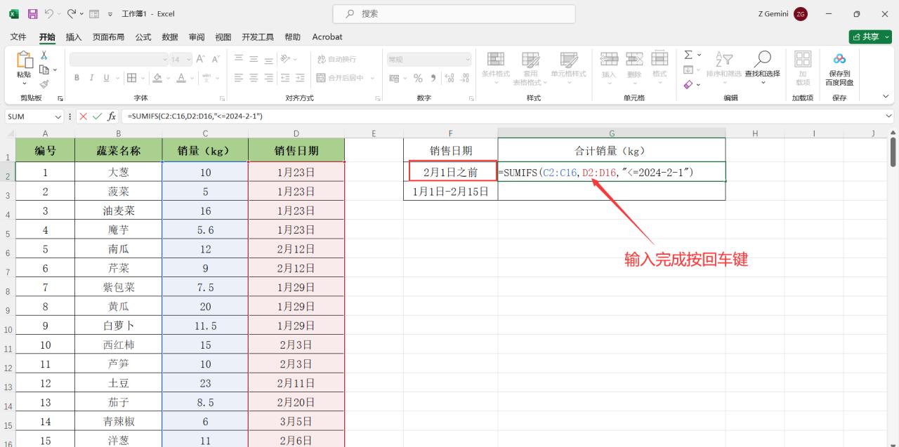Click the Paste clipboard icon

24,61
